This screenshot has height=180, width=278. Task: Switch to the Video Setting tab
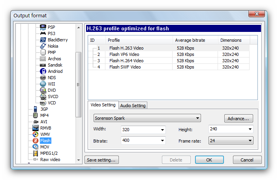coord(103,105)
